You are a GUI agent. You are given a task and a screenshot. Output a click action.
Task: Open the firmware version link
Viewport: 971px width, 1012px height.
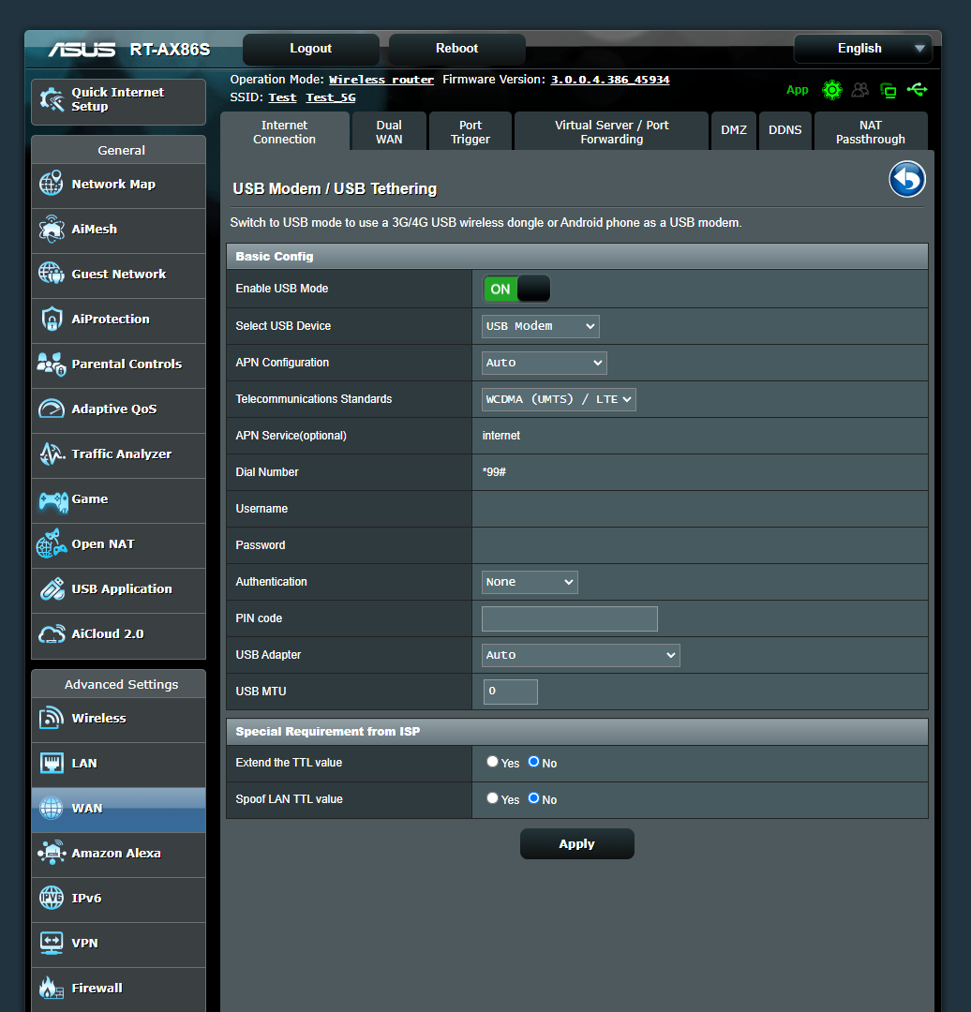[609, 79]
